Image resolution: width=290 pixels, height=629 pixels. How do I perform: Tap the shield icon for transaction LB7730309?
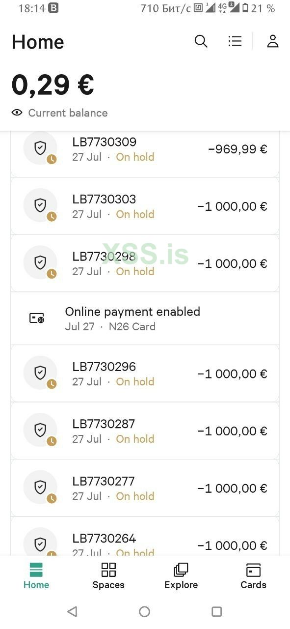pyautogui.click(x=40, y=148)
